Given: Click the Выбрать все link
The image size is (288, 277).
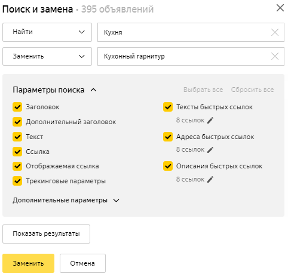Looking at the screenshot, I should click(203, 90).
